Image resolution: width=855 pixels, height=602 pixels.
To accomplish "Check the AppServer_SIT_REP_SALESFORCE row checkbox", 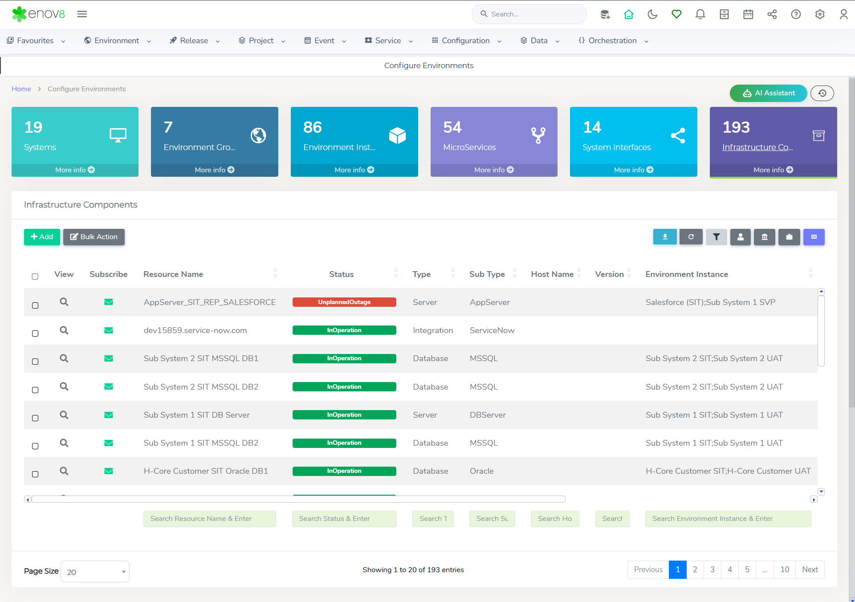I will 35,305.
